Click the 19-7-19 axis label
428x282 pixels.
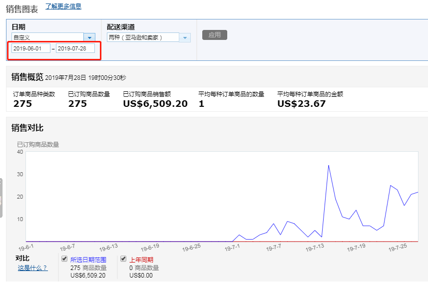click(356, 248)
